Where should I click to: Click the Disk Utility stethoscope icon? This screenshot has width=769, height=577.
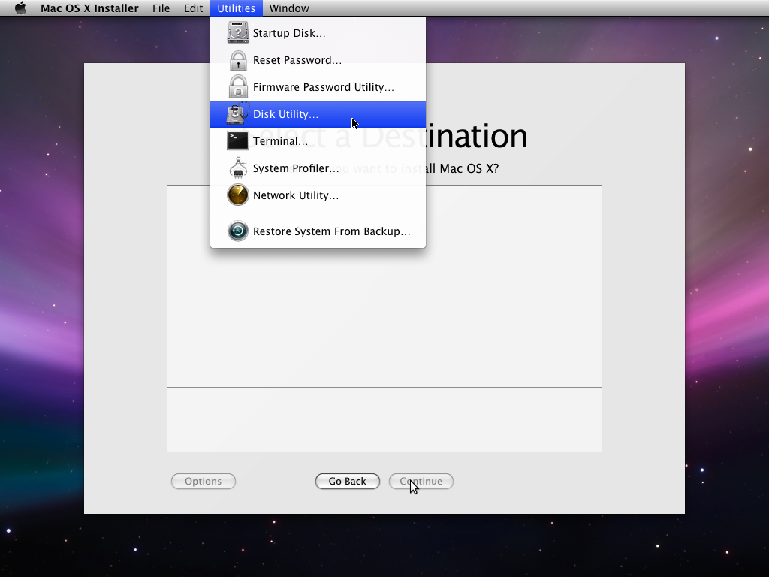point(238,114)
